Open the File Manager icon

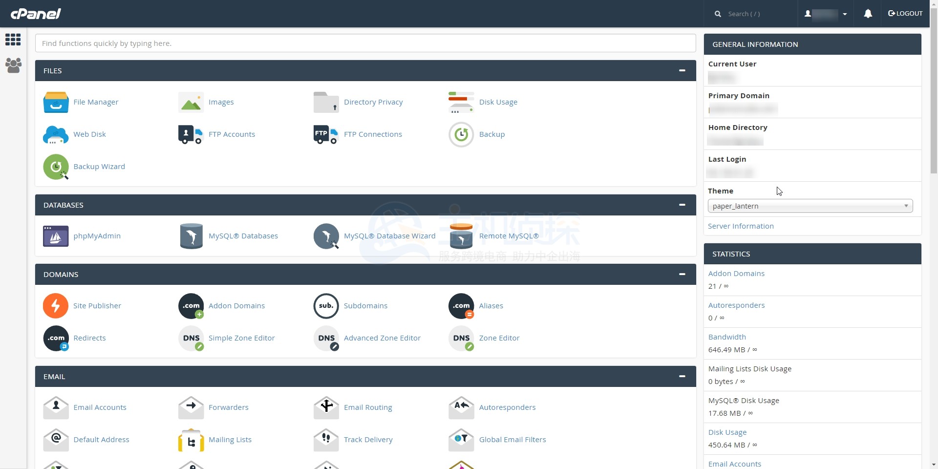[x=56, y=102]
